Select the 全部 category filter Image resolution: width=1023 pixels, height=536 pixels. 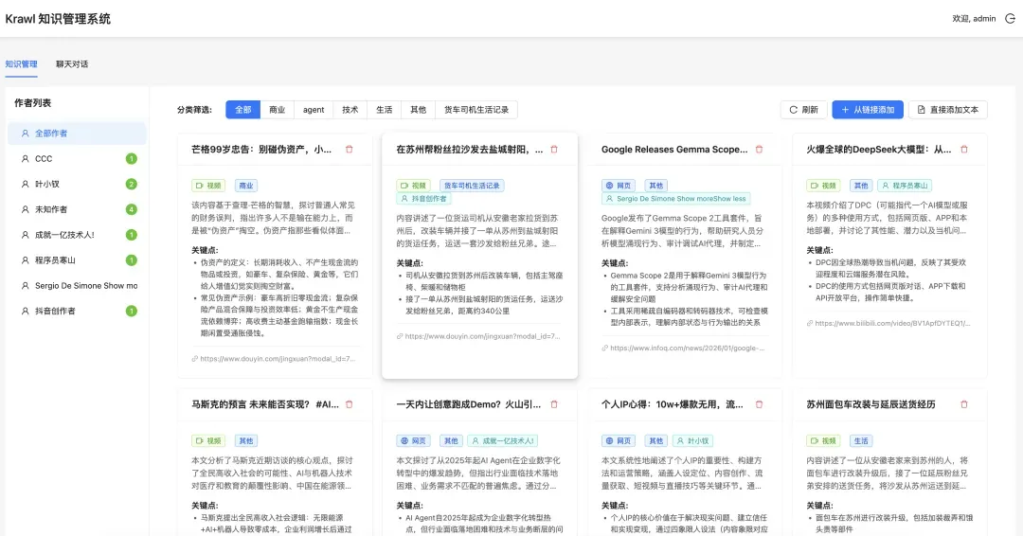(x=242, y=110)
